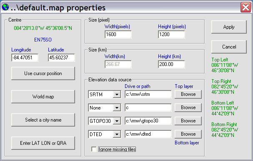This screenshot has height=161, width=253.
Task: Browse for the dted path
Action: click(188, 134)
